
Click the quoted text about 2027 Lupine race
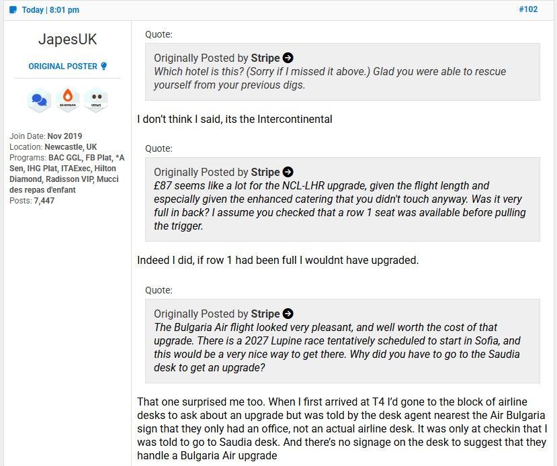337,347
